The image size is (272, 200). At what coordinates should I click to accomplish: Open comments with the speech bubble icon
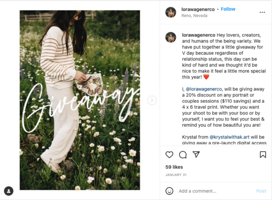[183, 155]
